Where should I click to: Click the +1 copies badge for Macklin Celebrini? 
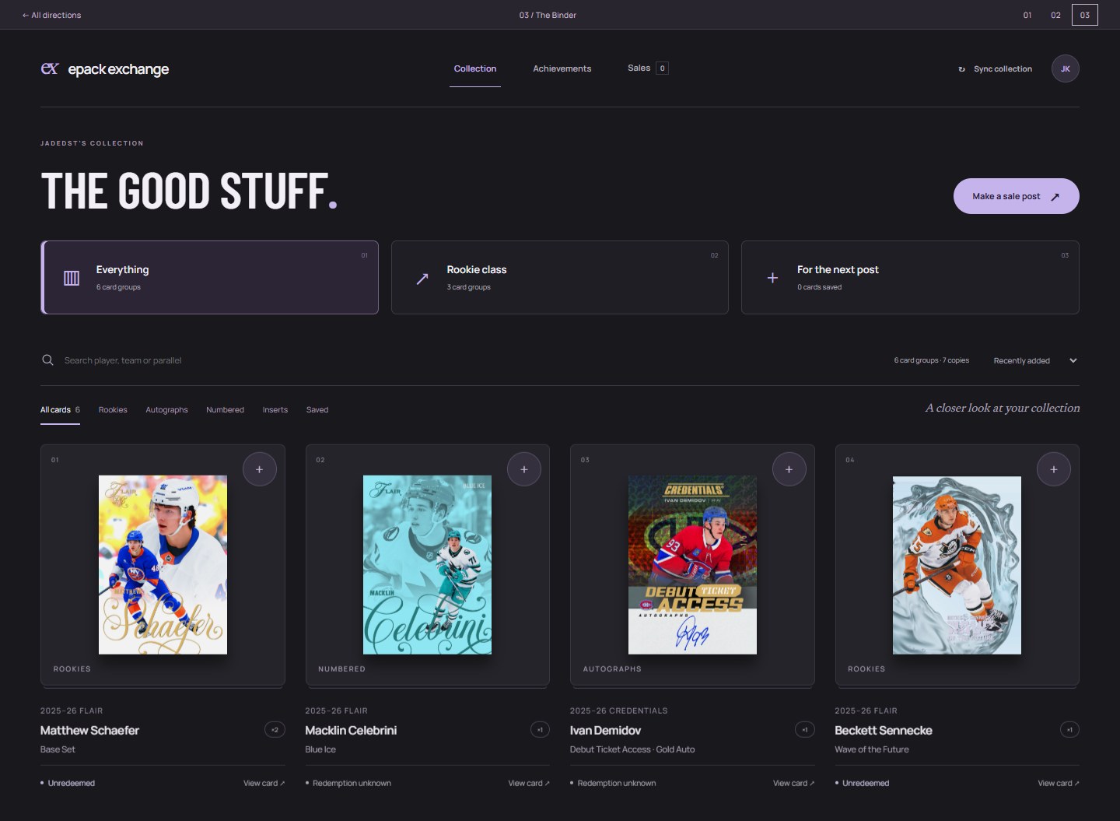[540, 730]
